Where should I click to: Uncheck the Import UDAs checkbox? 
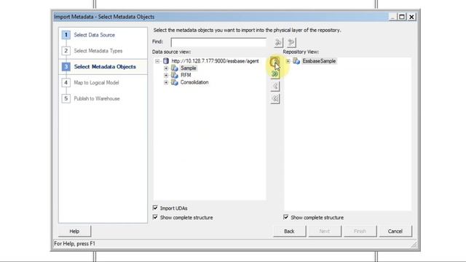pos(155,208)
